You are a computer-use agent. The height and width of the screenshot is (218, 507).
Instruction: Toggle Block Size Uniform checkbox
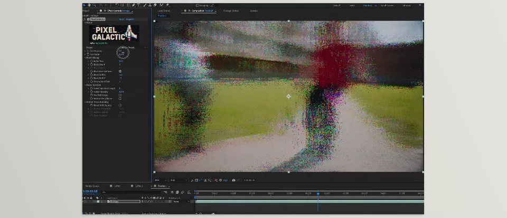click(120, 71)
